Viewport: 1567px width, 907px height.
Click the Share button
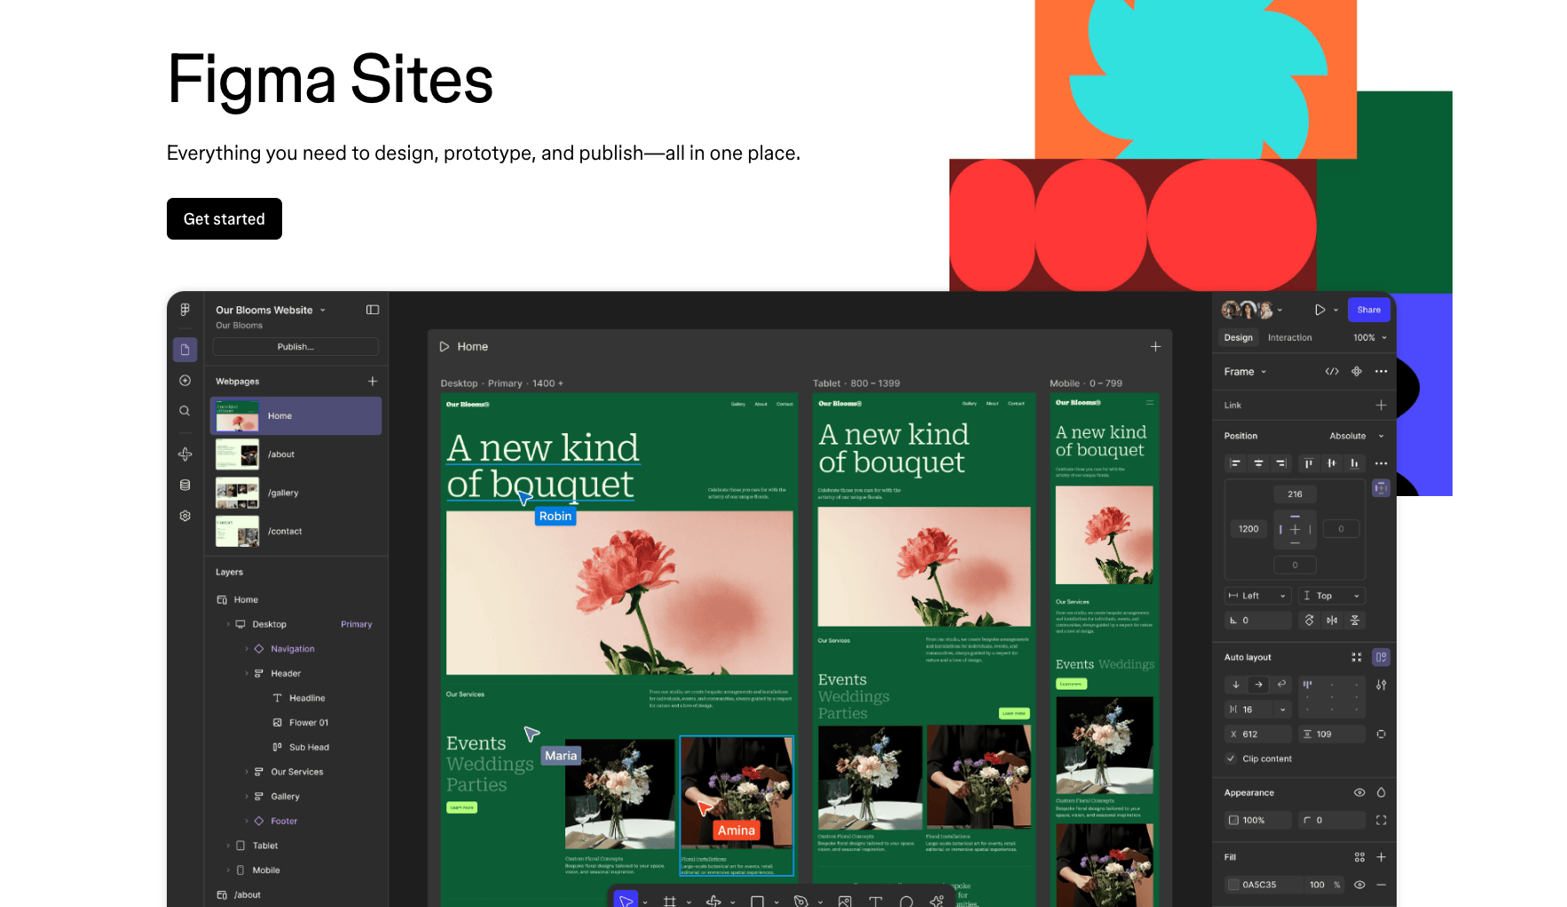(1368, 310)
